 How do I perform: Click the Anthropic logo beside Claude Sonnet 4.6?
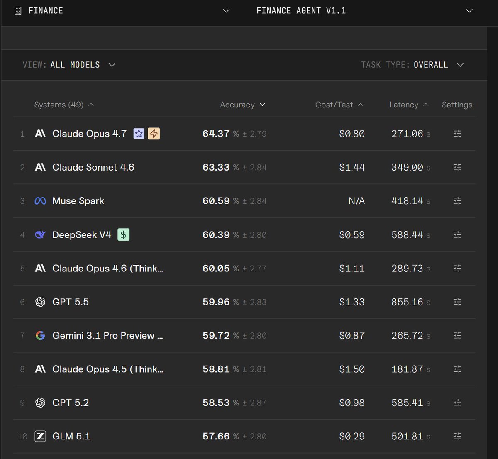40,167
